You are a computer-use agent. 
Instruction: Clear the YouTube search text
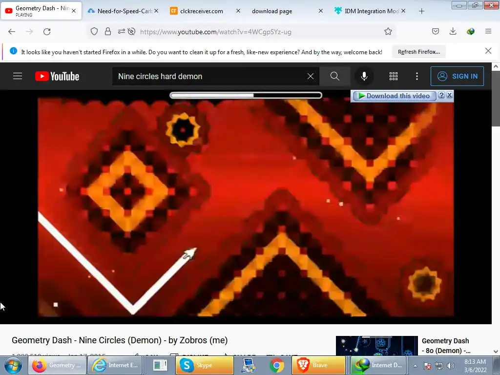point(310,76)
